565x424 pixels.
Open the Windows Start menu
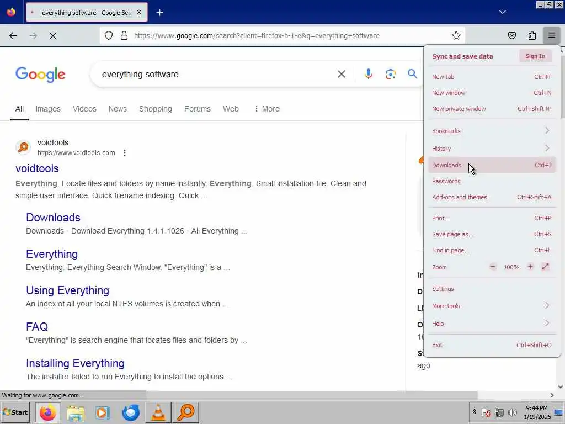[x=15, y=412]
